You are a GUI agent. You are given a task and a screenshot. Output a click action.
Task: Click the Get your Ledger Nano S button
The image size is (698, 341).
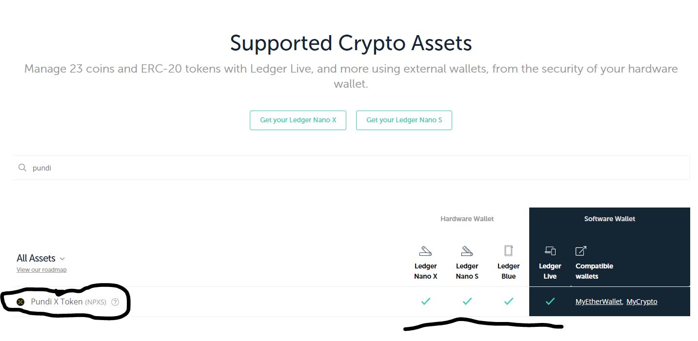(x=404, y=120)
